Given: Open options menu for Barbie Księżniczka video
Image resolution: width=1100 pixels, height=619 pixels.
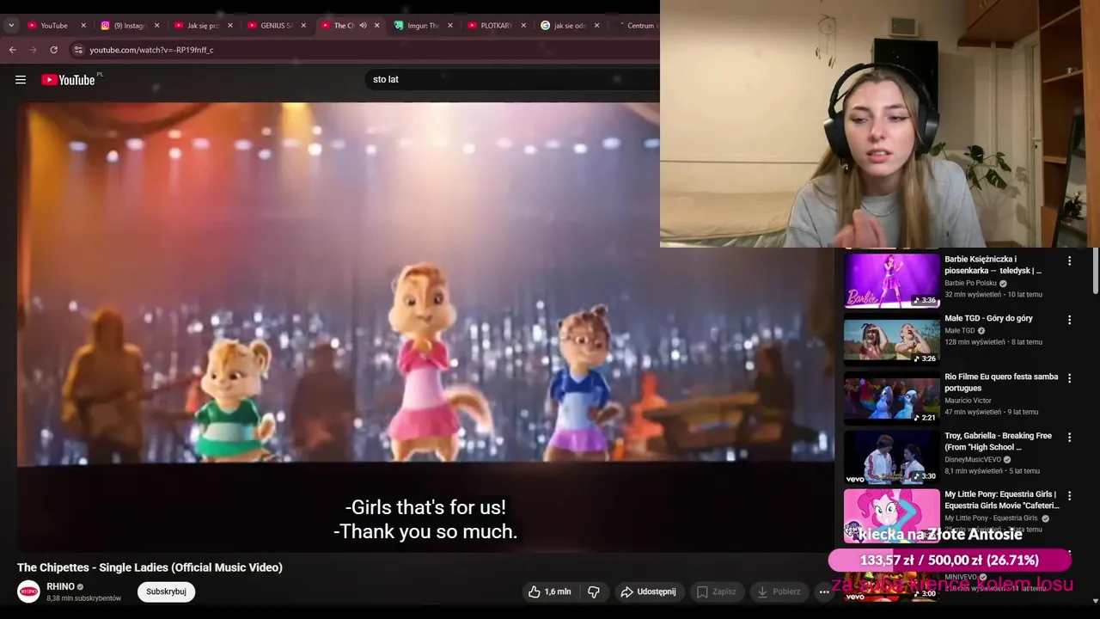Looking at the screenshot, I should tap(1070, 260).
